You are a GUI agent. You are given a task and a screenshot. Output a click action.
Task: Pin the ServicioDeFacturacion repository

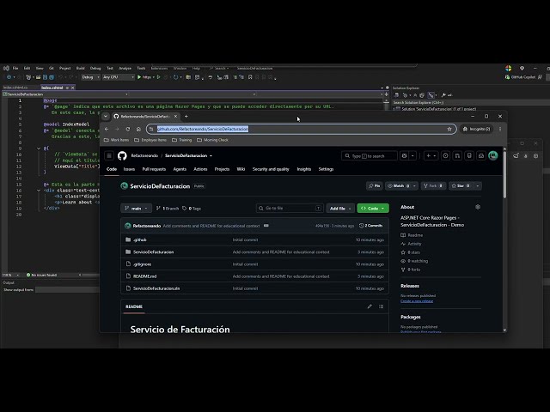click(375, 185)
